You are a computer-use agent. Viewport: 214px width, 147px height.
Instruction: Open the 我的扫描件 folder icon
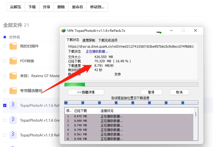pos(13,46)
